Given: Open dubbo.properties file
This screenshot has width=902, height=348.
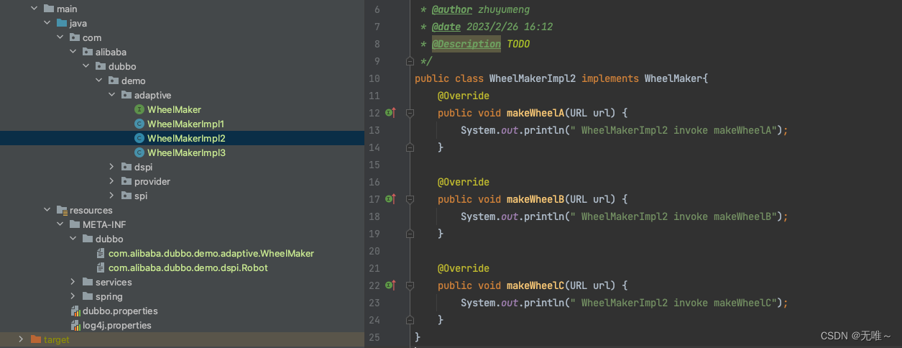Looking at the screenshot, I should [120, 311].
